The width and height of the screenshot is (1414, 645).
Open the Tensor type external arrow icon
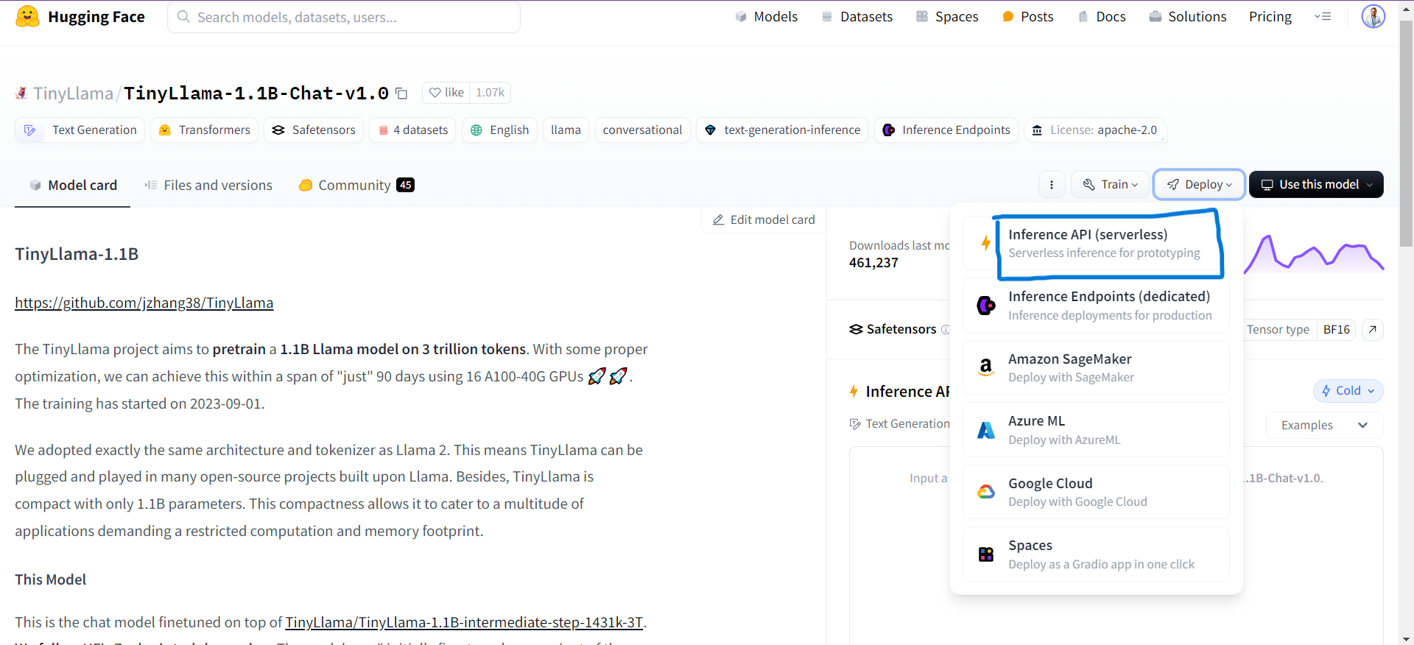click(x=1373, y=329)
